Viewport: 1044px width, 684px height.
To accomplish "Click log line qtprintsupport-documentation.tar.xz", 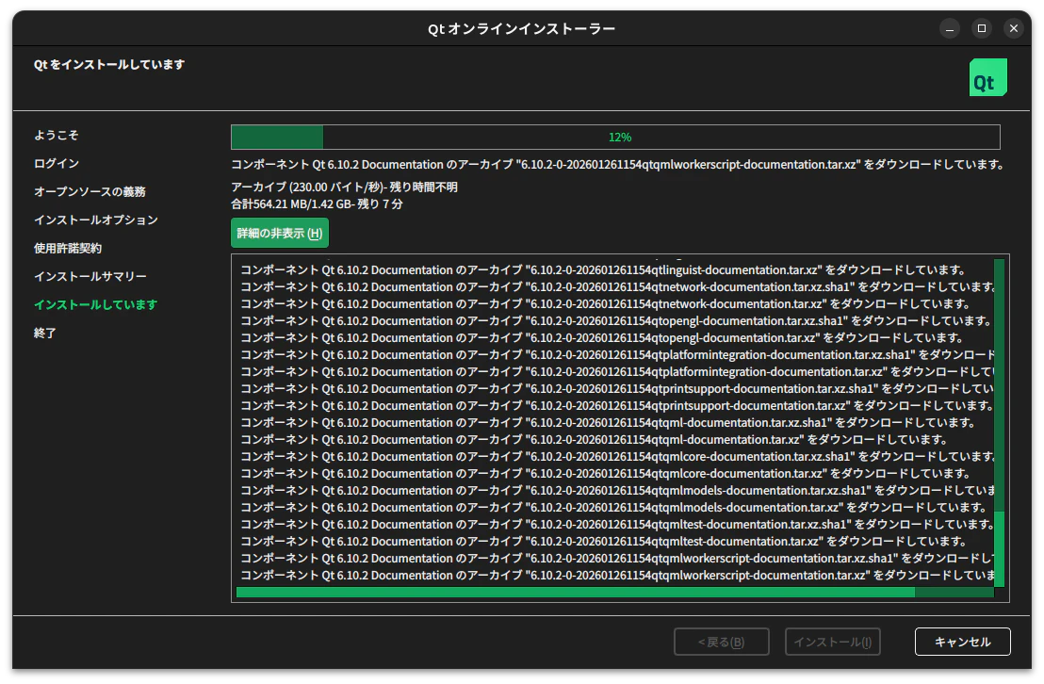I will point(617,406).
